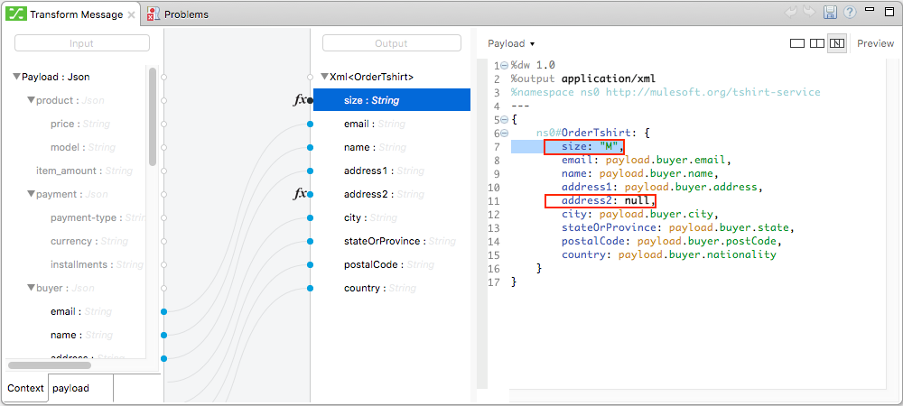The width and height of the screenshot is (903, 406).
Task: Select the Context tab at bottom
Action: [25, 388]
